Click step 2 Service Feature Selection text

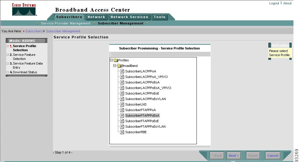(24, 57)
